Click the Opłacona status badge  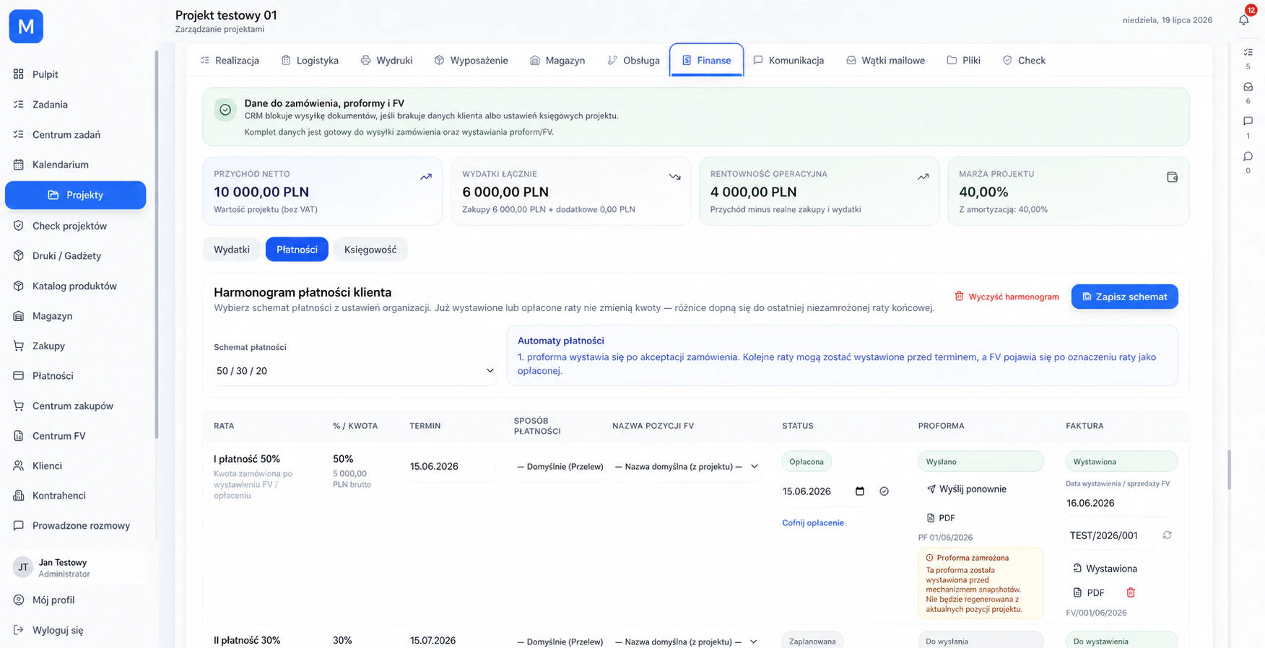point(807,462)
